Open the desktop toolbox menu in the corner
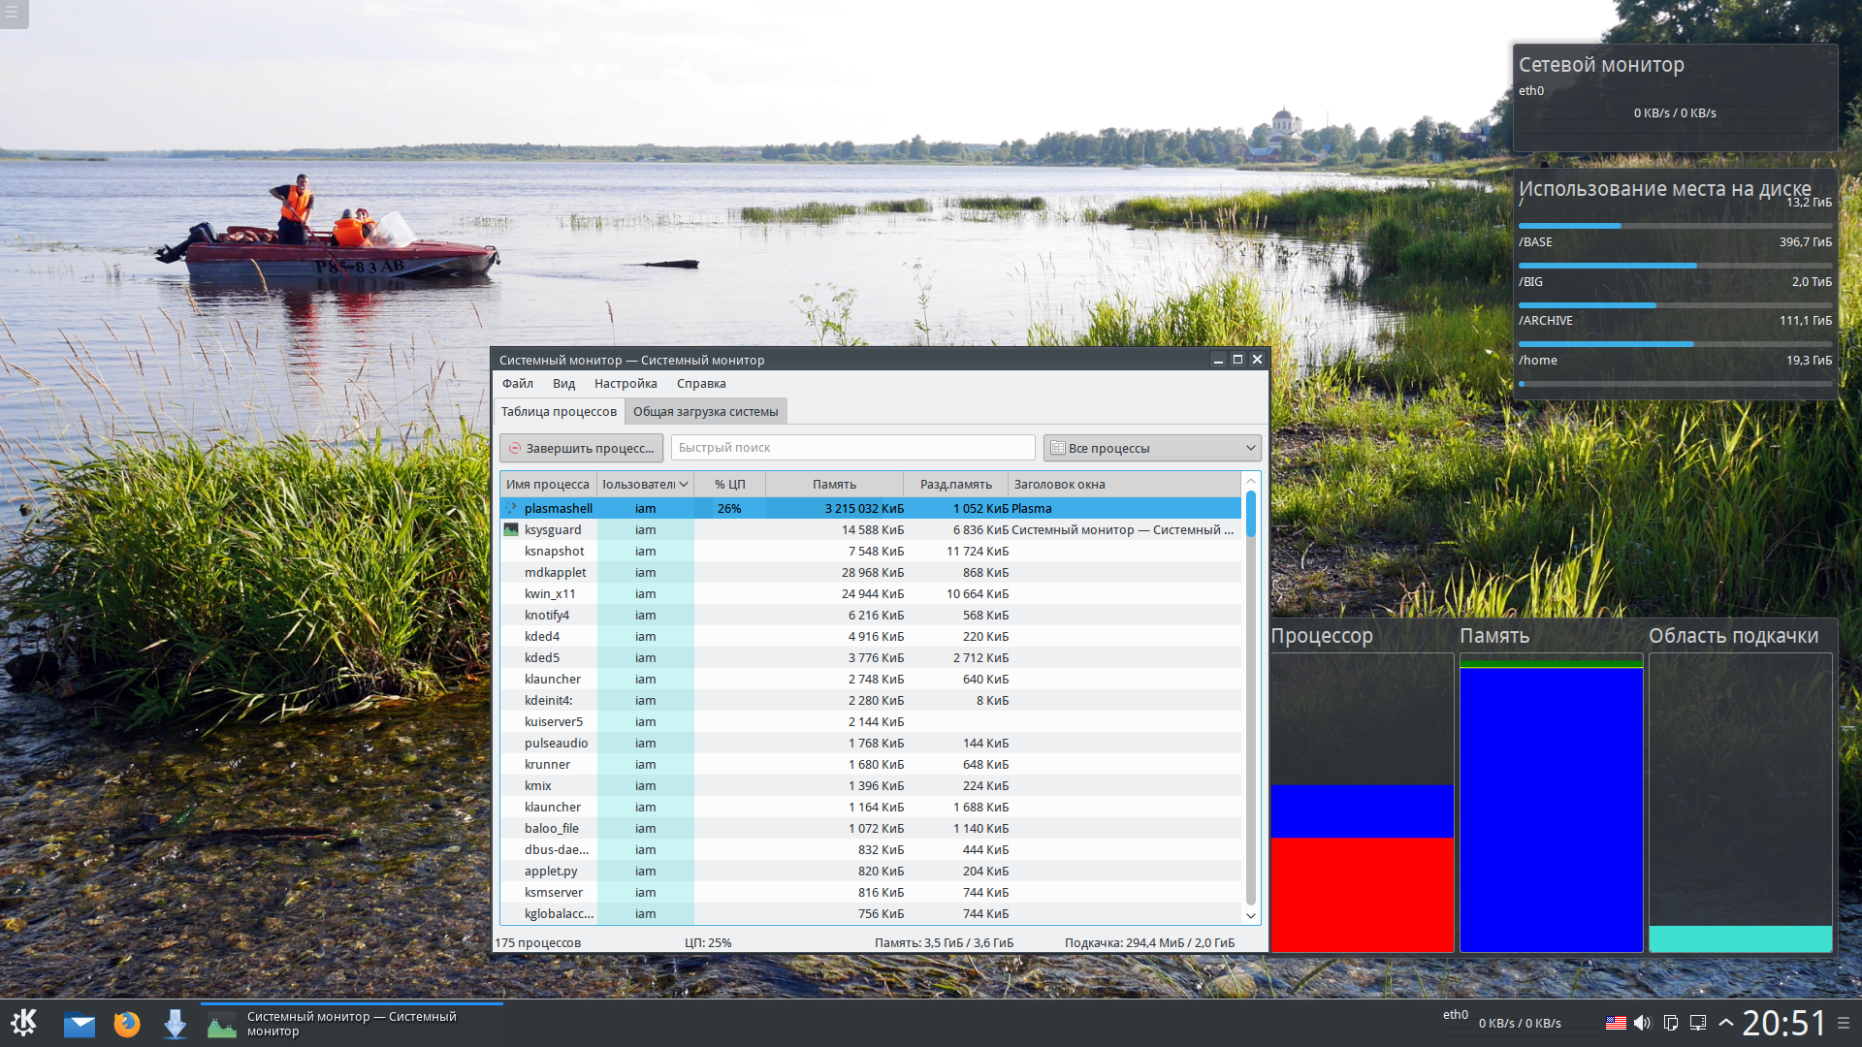1862x1047 pixels. (14, 14)
